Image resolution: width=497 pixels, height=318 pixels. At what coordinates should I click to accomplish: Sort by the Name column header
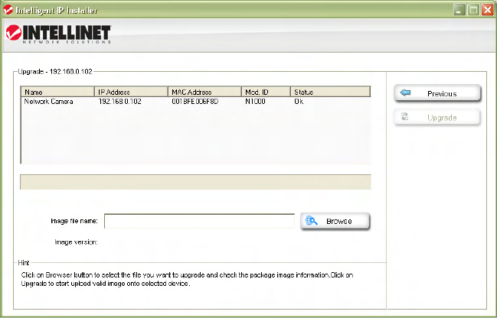[x=57, y=92]
